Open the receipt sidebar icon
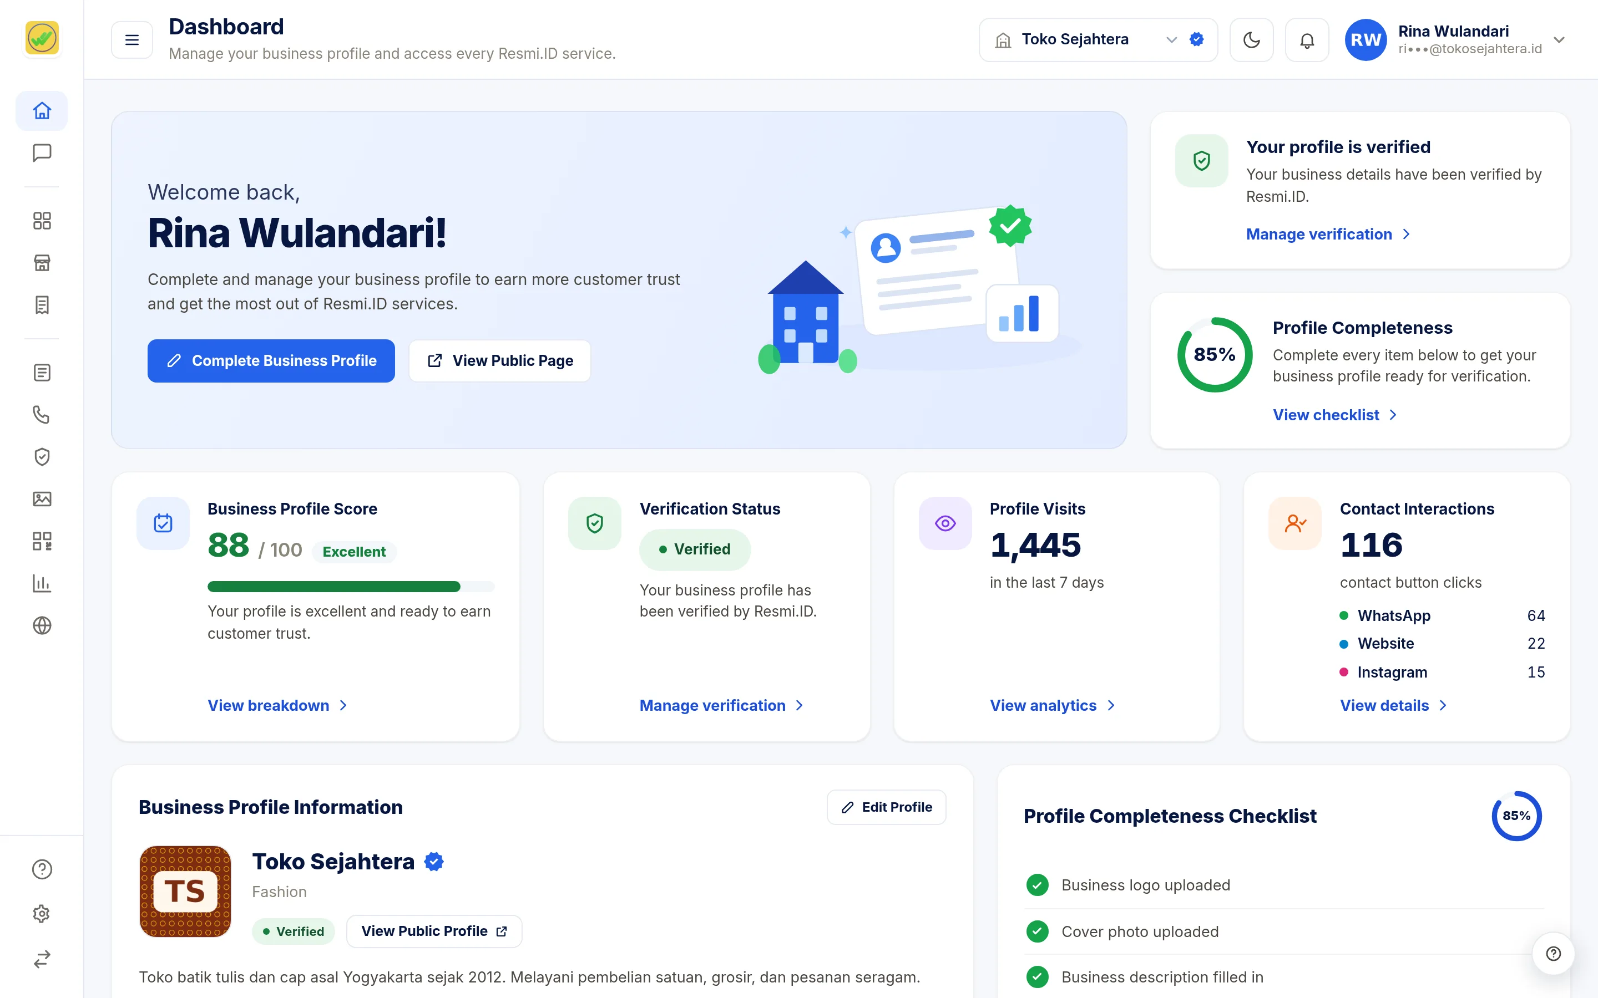The height and width of the screenshot is (998, 1598). click(x=42, y=305)
